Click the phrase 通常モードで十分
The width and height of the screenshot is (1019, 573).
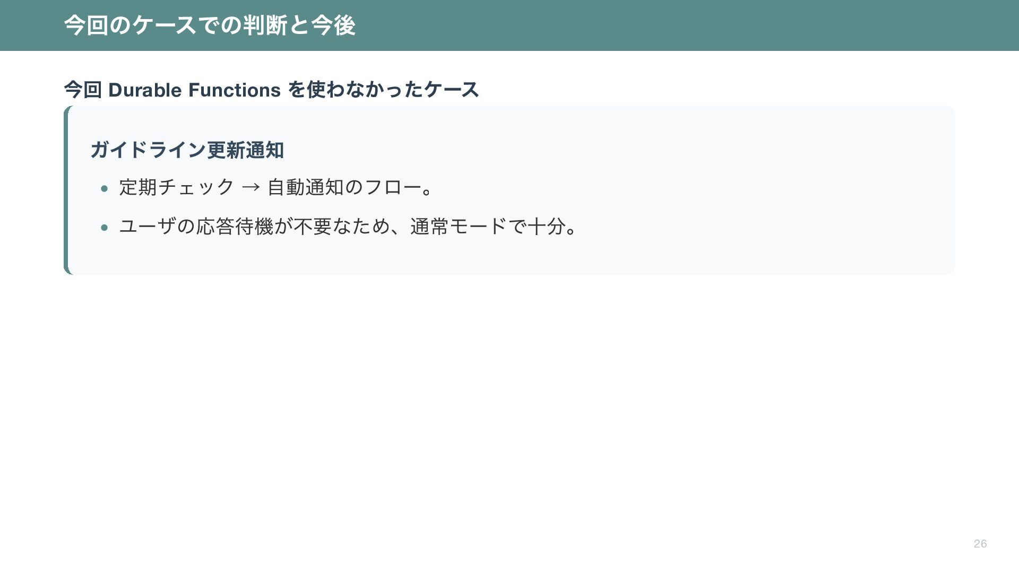pos(488,227)
